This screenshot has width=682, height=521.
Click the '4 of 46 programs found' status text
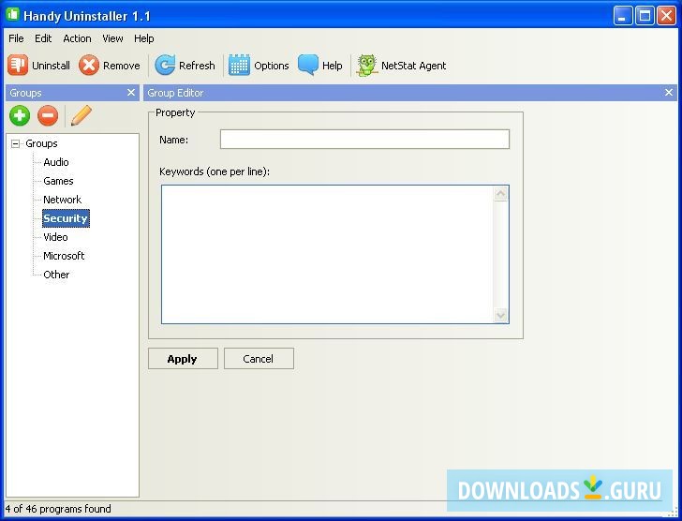coord(58,509)
